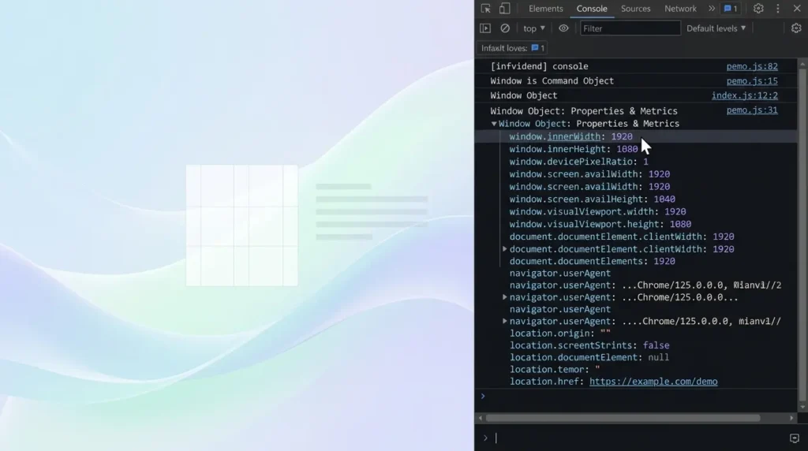Open source link index.js:12:2
This screenshot has width=808, height=451.
click(745, 95)
